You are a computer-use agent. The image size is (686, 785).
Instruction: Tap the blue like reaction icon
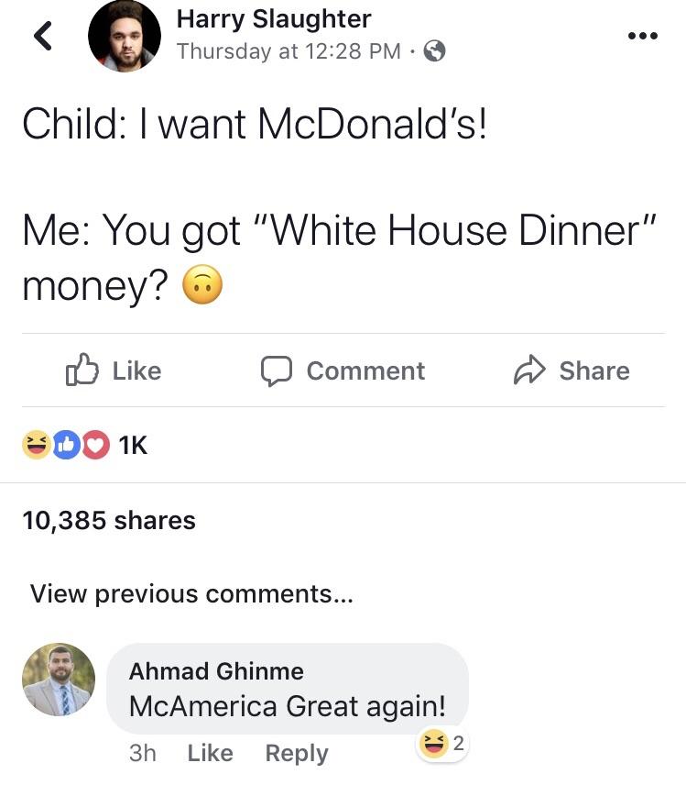65,445
